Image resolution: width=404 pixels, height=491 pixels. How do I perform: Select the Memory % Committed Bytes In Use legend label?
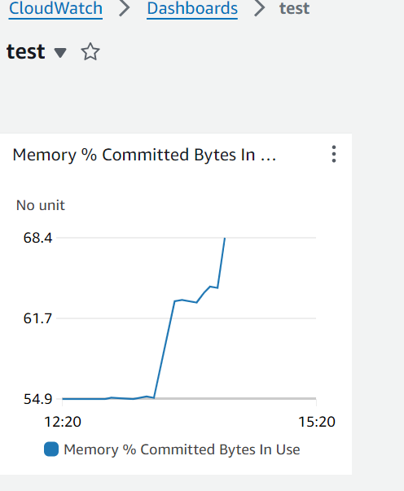182,449
